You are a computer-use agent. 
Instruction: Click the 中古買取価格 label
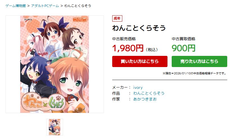[183, 39]
